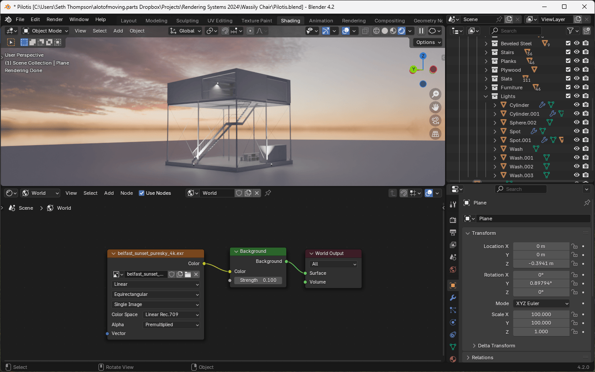Open the Tool properties tab
595x372 pixels.
point(453,204)
